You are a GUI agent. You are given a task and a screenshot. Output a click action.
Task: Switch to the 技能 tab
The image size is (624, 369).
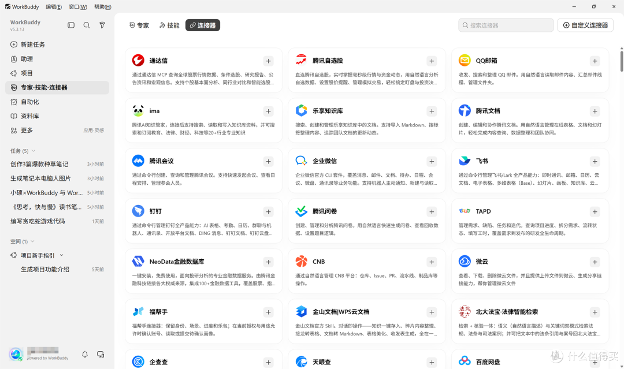click(x=169, y=25)
